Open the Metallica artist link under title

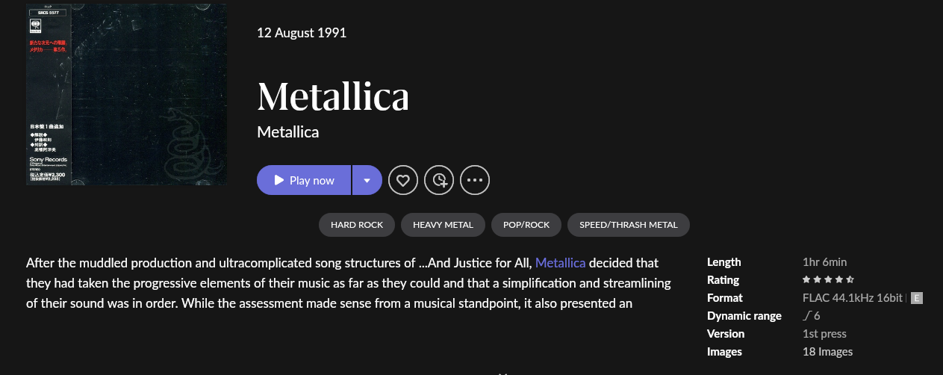click(287, 132)
